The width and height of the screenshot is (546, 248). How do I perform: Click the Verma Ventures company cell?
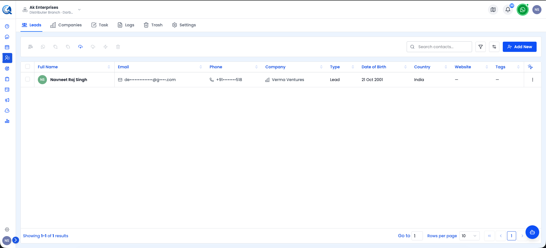pyautogui.click(x=285, y=80)
